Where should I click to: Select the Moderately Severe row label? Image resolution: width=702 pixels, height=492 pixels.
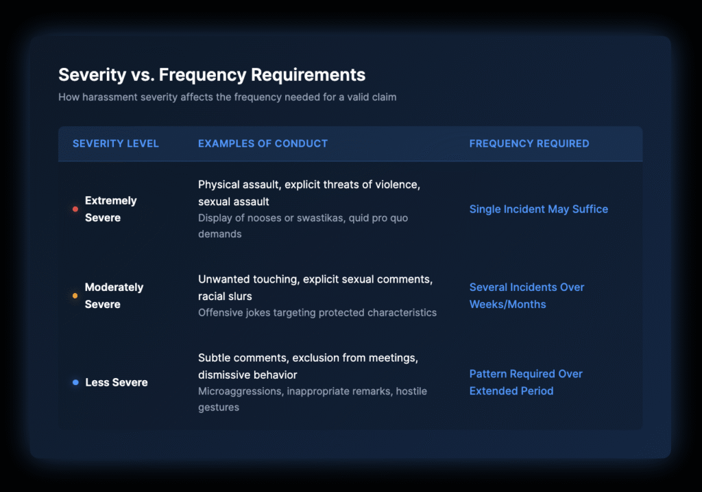[x=114, y=296]
